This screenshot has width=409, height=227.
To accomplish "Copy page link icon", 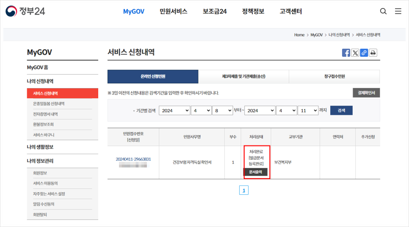I will (x=364, y=53).
